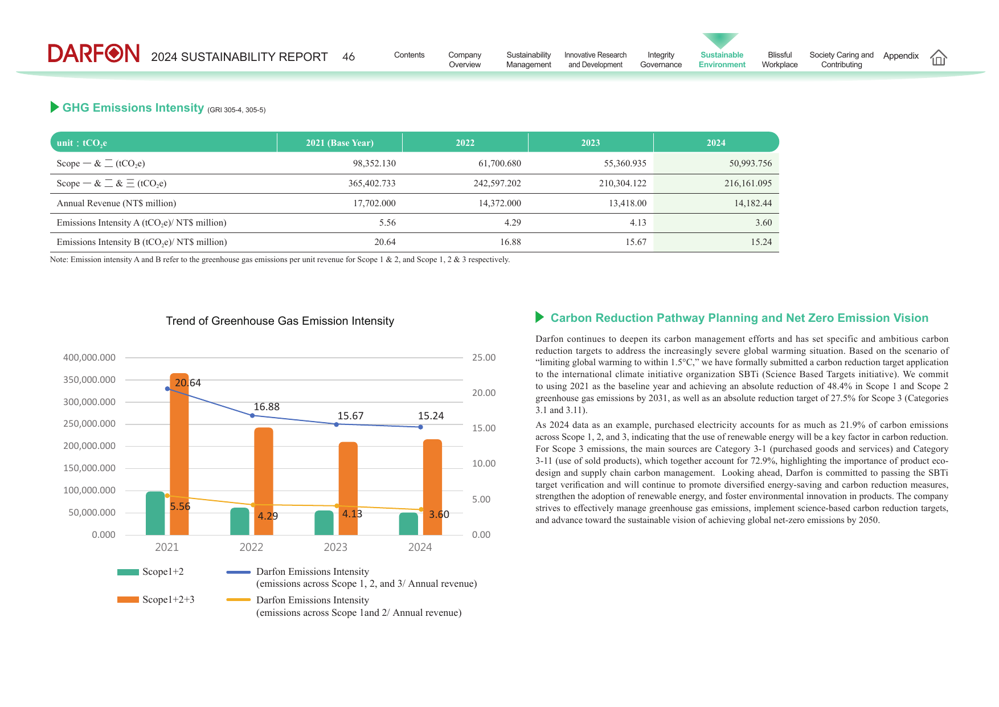Open Society Caring and Contributing
Image resolution: width=999 pixels, height=707 pixels.
pos(841,60)
